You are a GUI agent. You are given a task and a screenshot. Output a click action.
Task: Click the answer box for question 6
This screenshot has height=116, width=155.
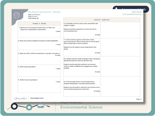click(120, 30)
